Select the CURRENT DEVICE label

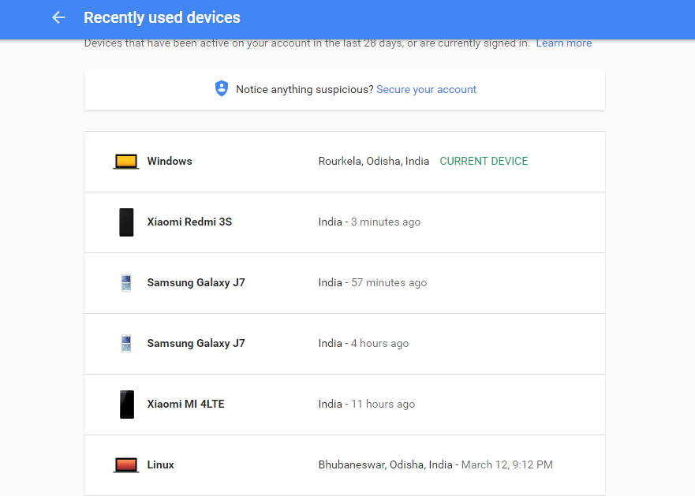tap(484, 161)
